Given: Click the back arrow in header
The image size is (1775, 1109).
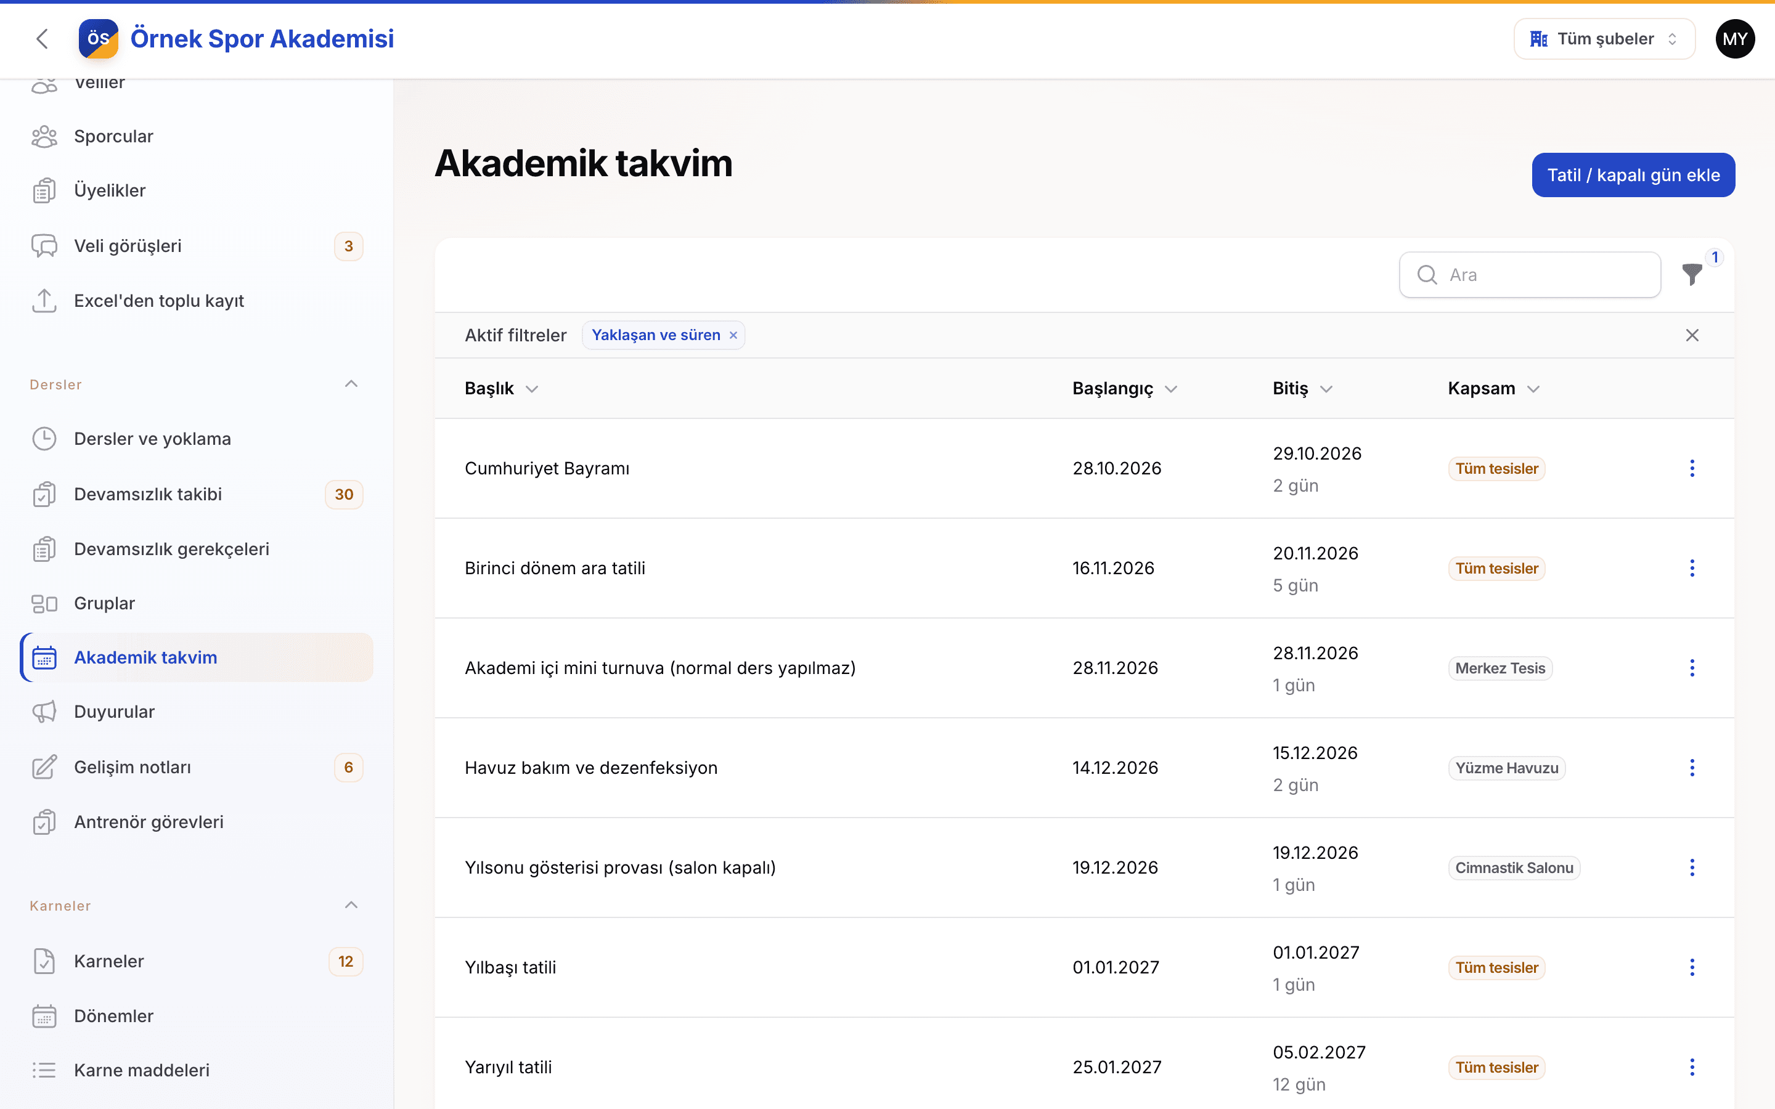Looking at the screenshot, I should 43,39.
